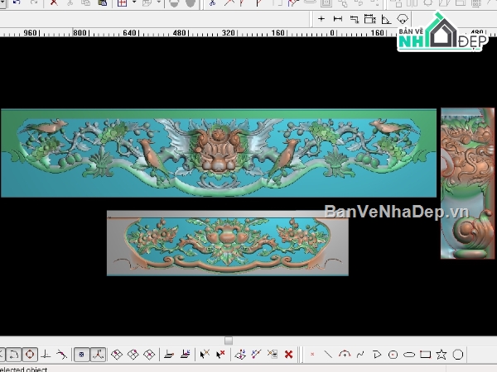Click the work plane icon with blue marks
The width and height of the screenshot is (497, 372).
point(185,355)
